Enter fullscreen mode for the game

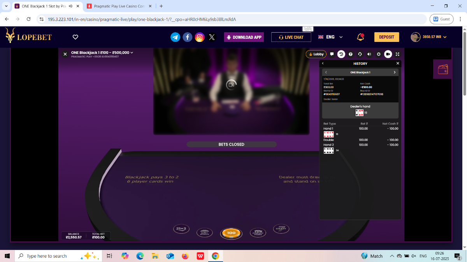point(397,54)
